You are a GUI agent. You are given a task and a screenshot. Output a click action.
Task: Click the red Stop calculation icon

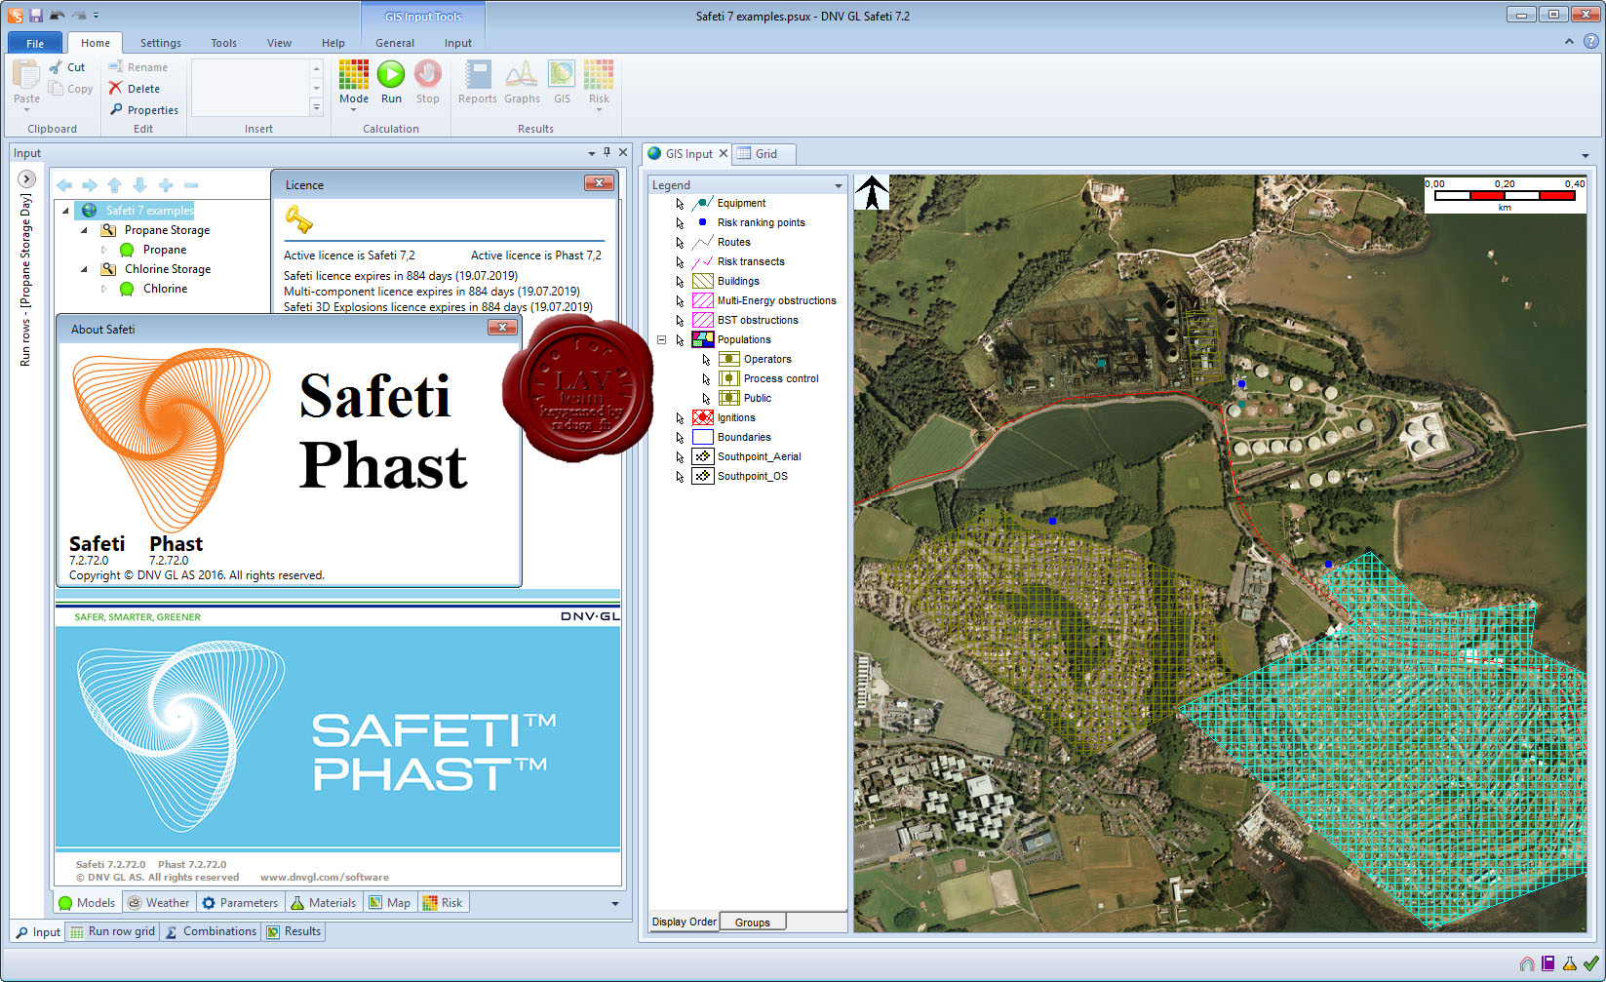coord(428,74)
